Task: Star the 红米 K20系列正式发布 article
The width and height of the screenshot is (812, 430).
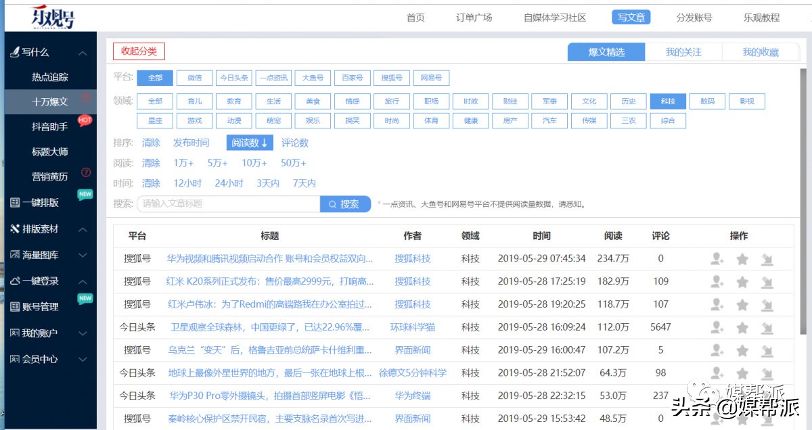Action: point(742,281)
